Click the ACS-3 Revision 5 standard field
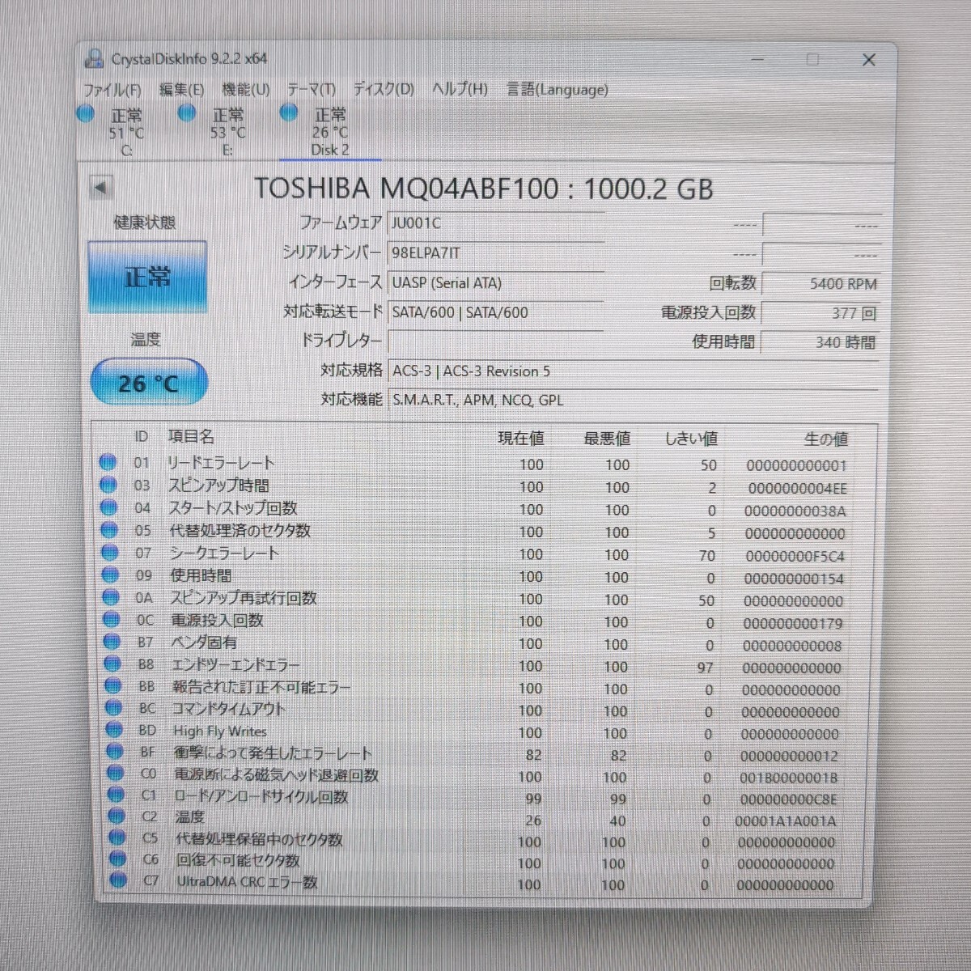Screen dimensions: 971x971 [x=633, y=371]
